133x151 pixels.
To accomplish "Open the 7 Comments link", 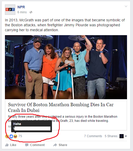I will pyautogui.click(x=93, y=136).
